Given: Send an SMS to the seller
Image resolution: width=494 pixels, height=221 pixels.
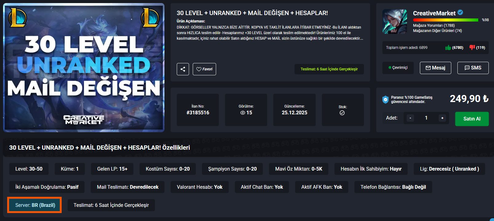Looking at the screenshot, I should (x=473, y=68).
